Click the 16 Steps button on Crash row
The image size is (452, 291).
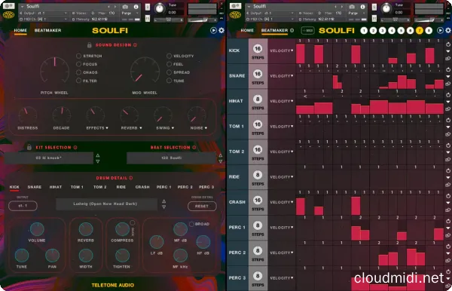(258, 201)
